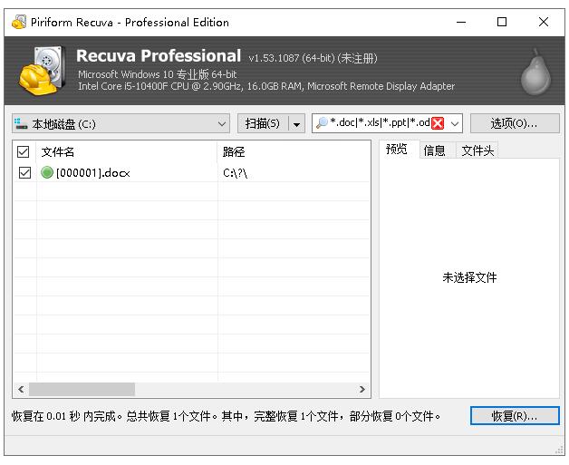Select the [000001].docx file row
Image resolution: width=569 pixels, height=465 pixels.
191,173
